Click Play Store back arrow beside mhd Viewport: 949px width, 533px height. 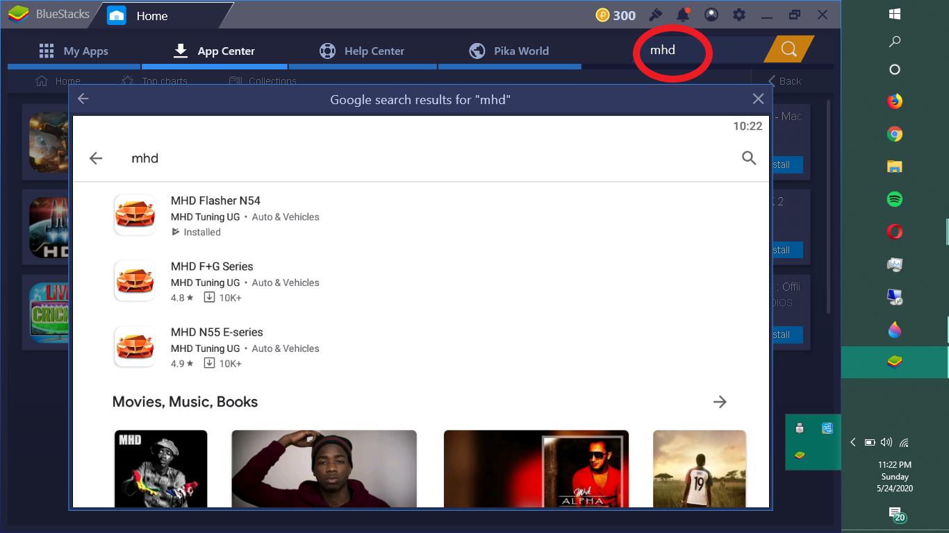[x=96, y=158]
